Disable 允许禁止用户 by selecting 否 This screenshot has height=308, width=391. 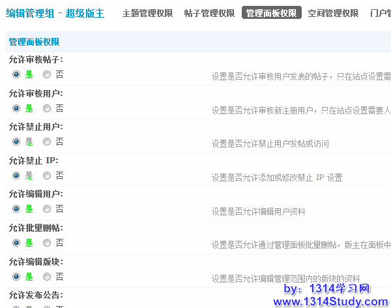point(47,142)
